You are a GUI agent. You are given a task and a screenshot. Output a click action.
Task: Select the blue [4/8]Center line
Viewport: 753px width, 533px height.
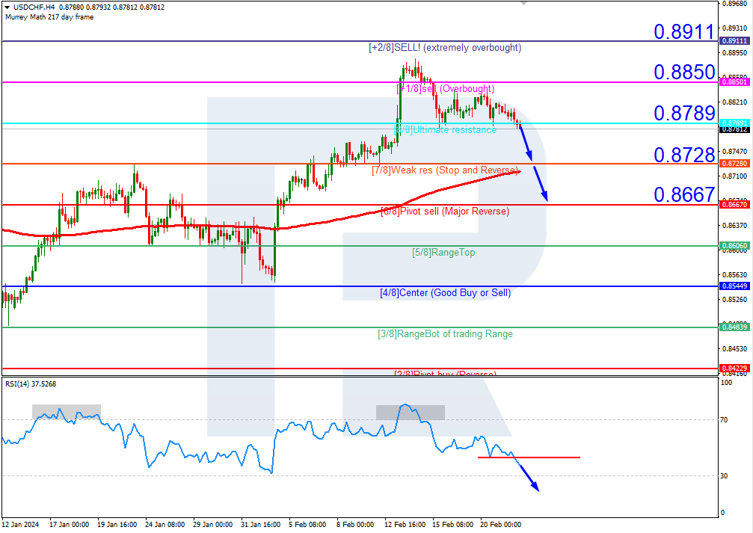pyautogui.click(x=224, y=286)
